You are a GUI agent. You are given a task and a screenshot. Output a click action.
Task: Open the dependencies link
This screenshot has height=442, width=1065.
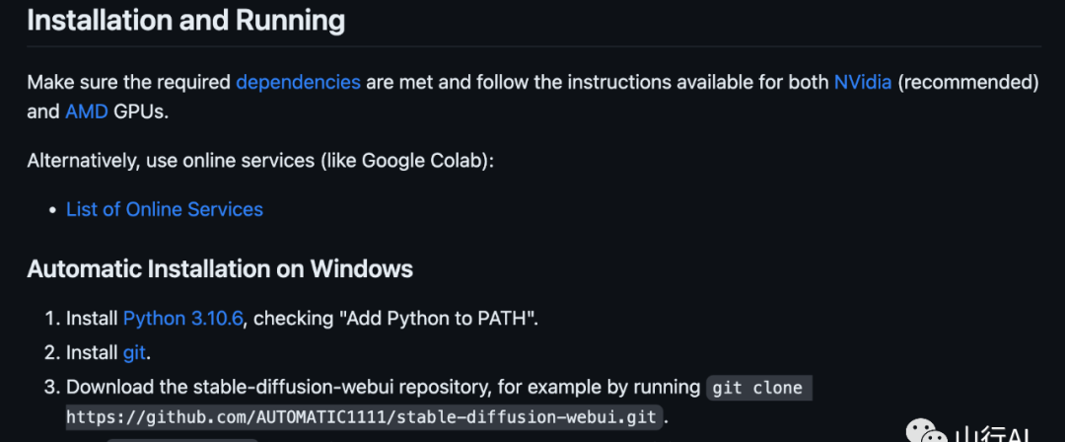(x=298, y=83)
